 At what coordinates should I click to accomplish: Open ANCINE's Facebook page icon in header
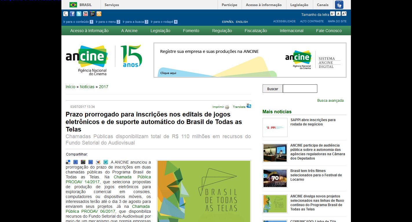pos(72,14)
